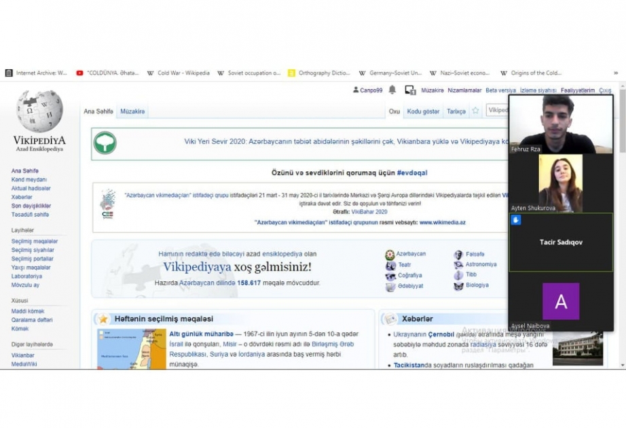This screenshot has width=626, height=428.
Task: Open Xəbərlər in the sidebar
Action: tap(22, 198)
